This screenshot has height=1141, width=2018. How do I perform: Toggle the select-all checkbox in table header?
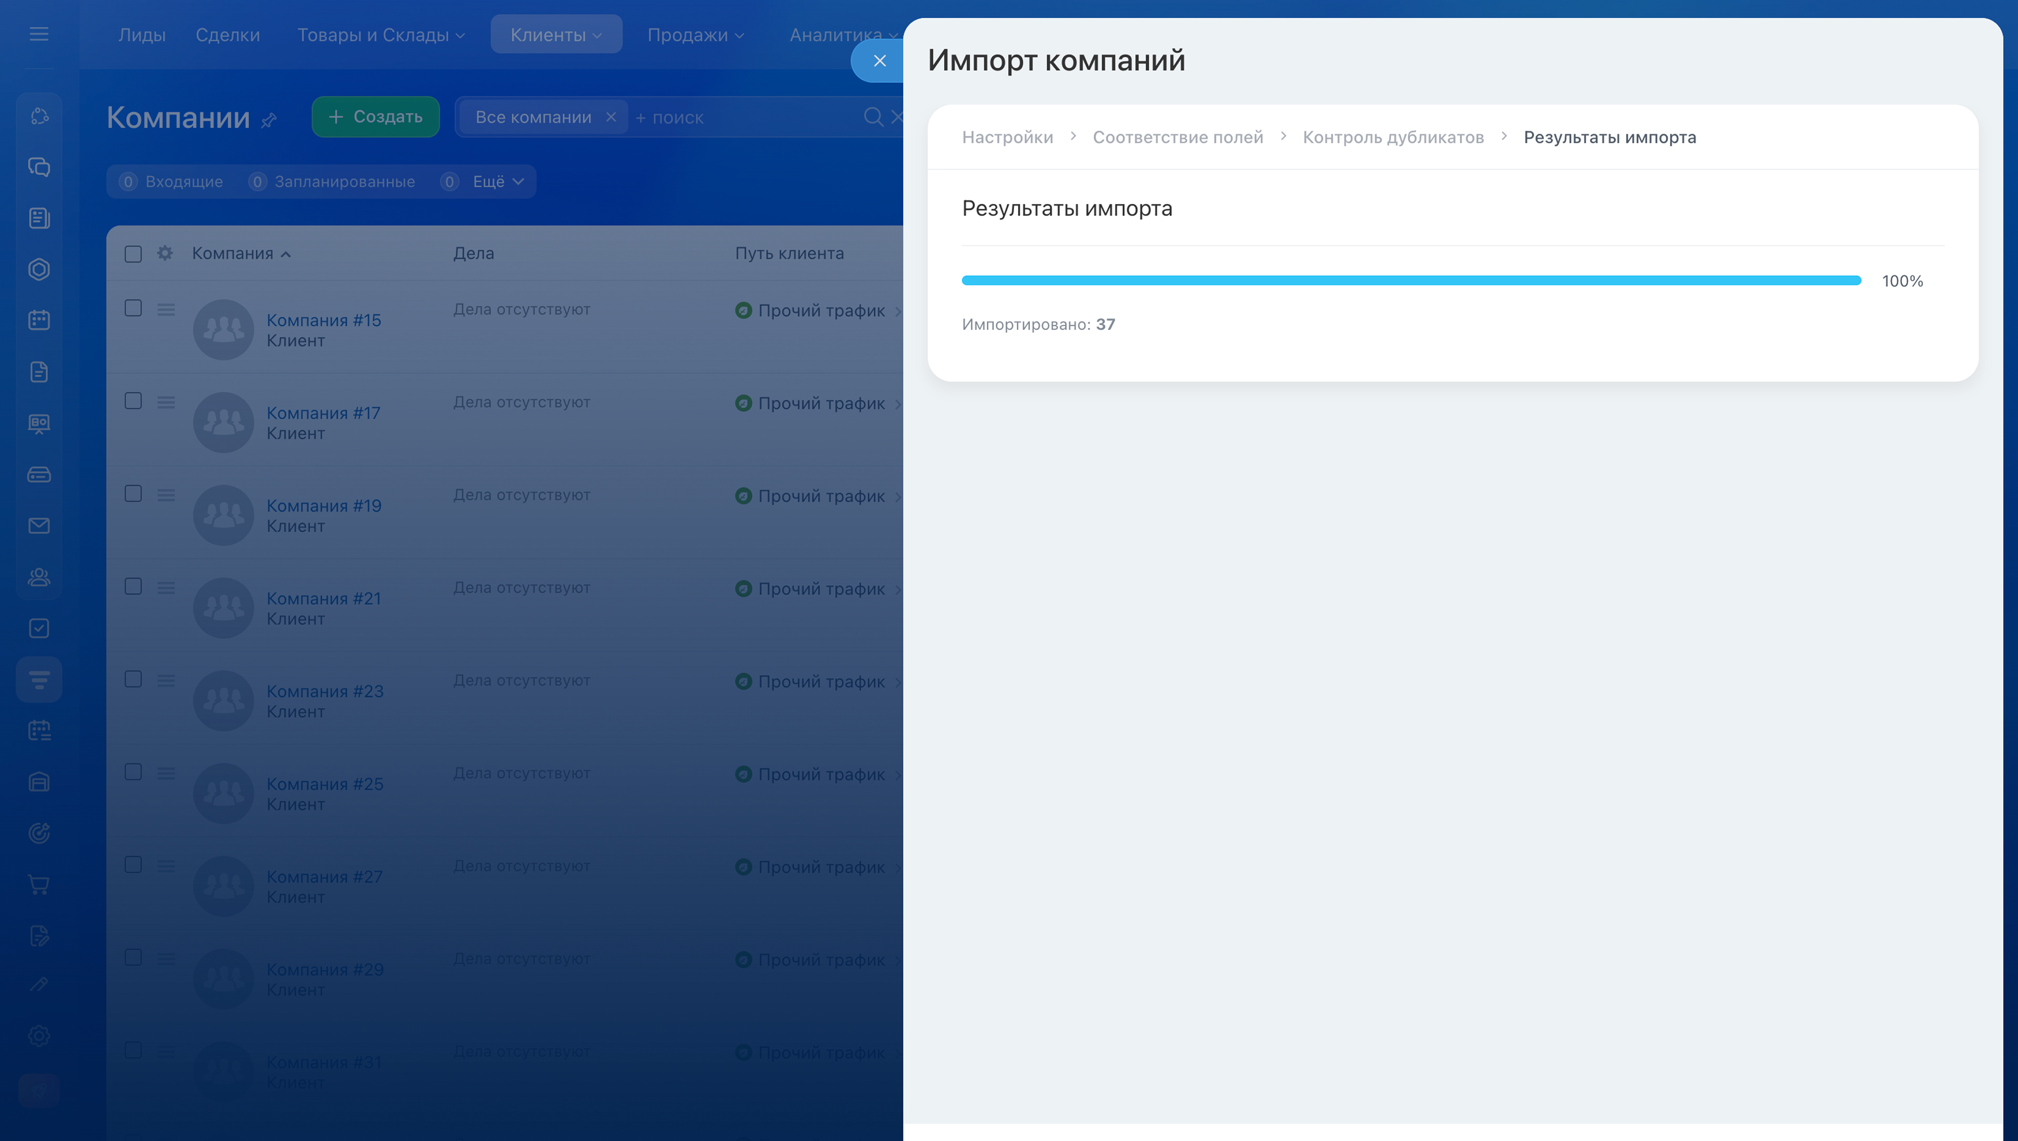pyautogui.click(x=133, y=253)
